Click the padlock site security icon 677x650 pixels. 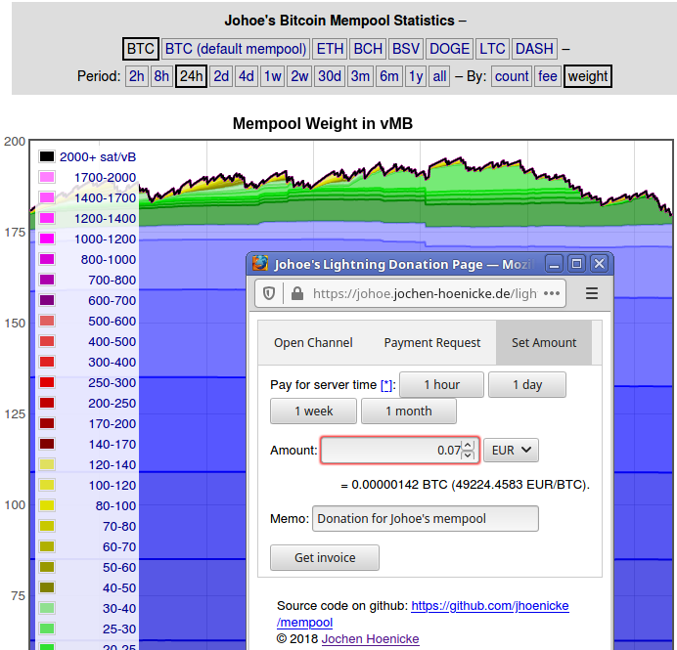tap(297, 294)
